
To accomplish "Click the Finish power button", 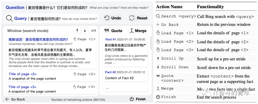I will click(x=137, y=99).
